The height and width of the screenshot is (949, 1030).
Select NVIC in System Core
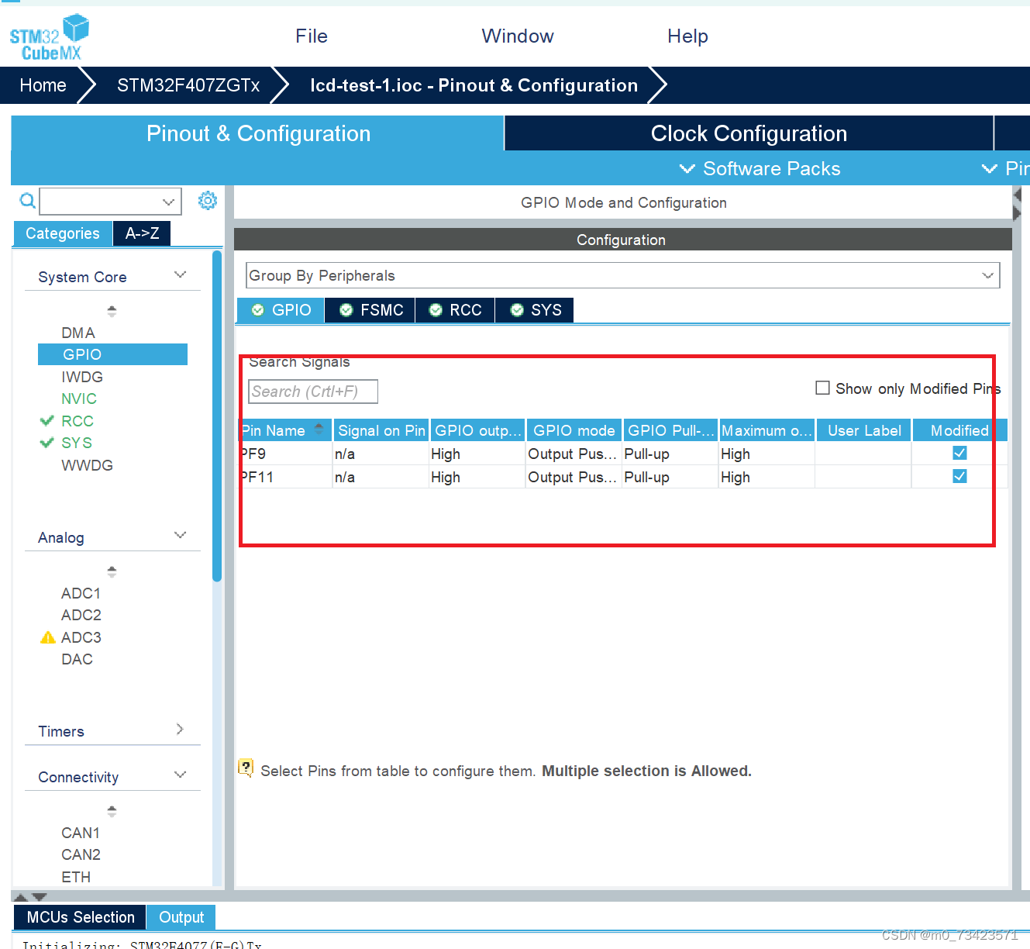point(79,399)
